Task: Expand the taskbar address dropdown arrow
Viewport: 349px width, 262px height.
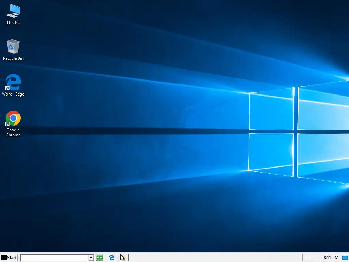Action: [91, 258]
